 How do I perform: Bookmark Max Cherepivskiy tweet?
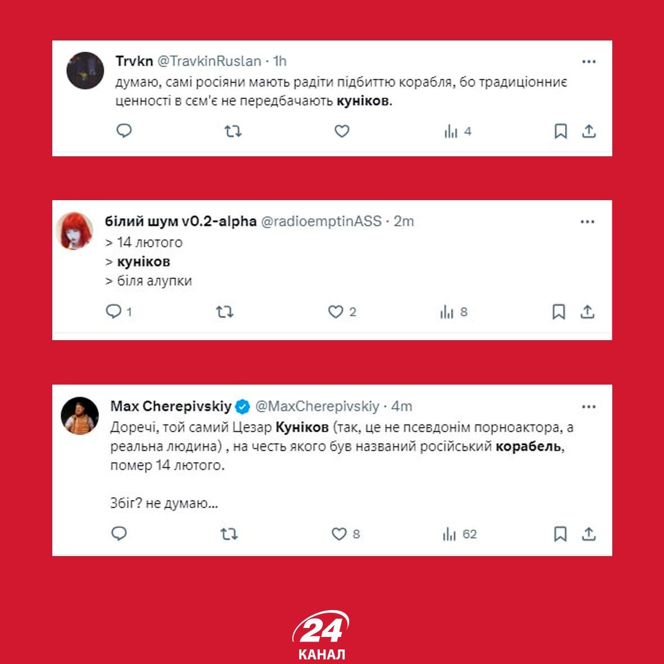click(560, 534)
